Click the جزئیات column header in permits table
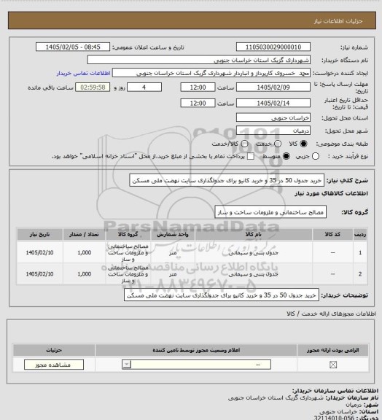The width and height of the screenshot is (382, 420). point(54,350)
